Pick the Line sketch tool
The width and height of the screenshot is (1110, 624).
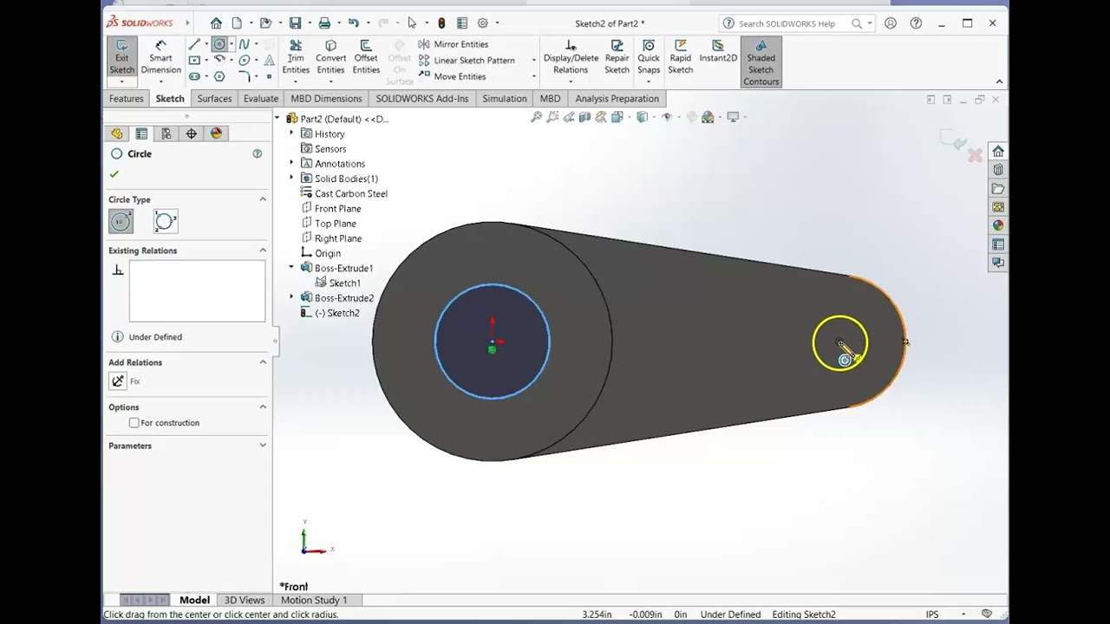pyautogui.click(x=194, y=44)
